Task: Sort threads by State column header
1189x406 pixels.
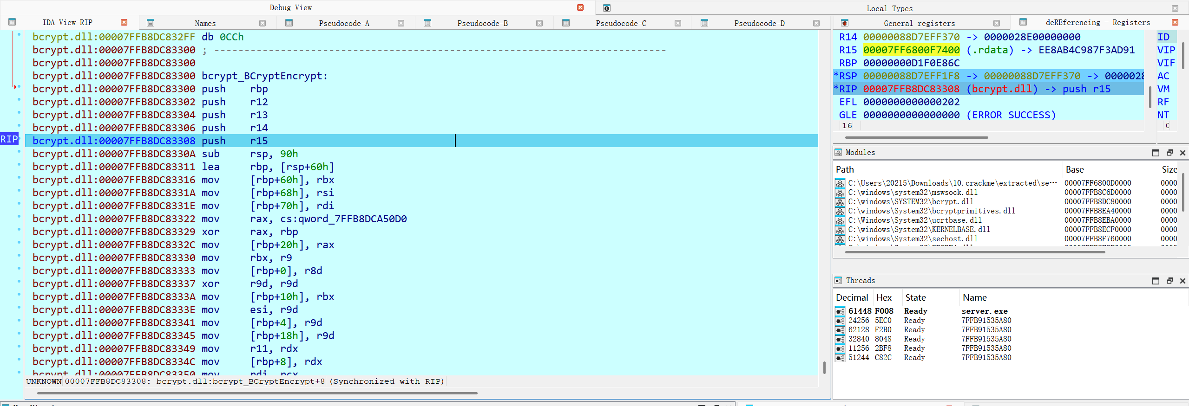Action: (915, 298)
